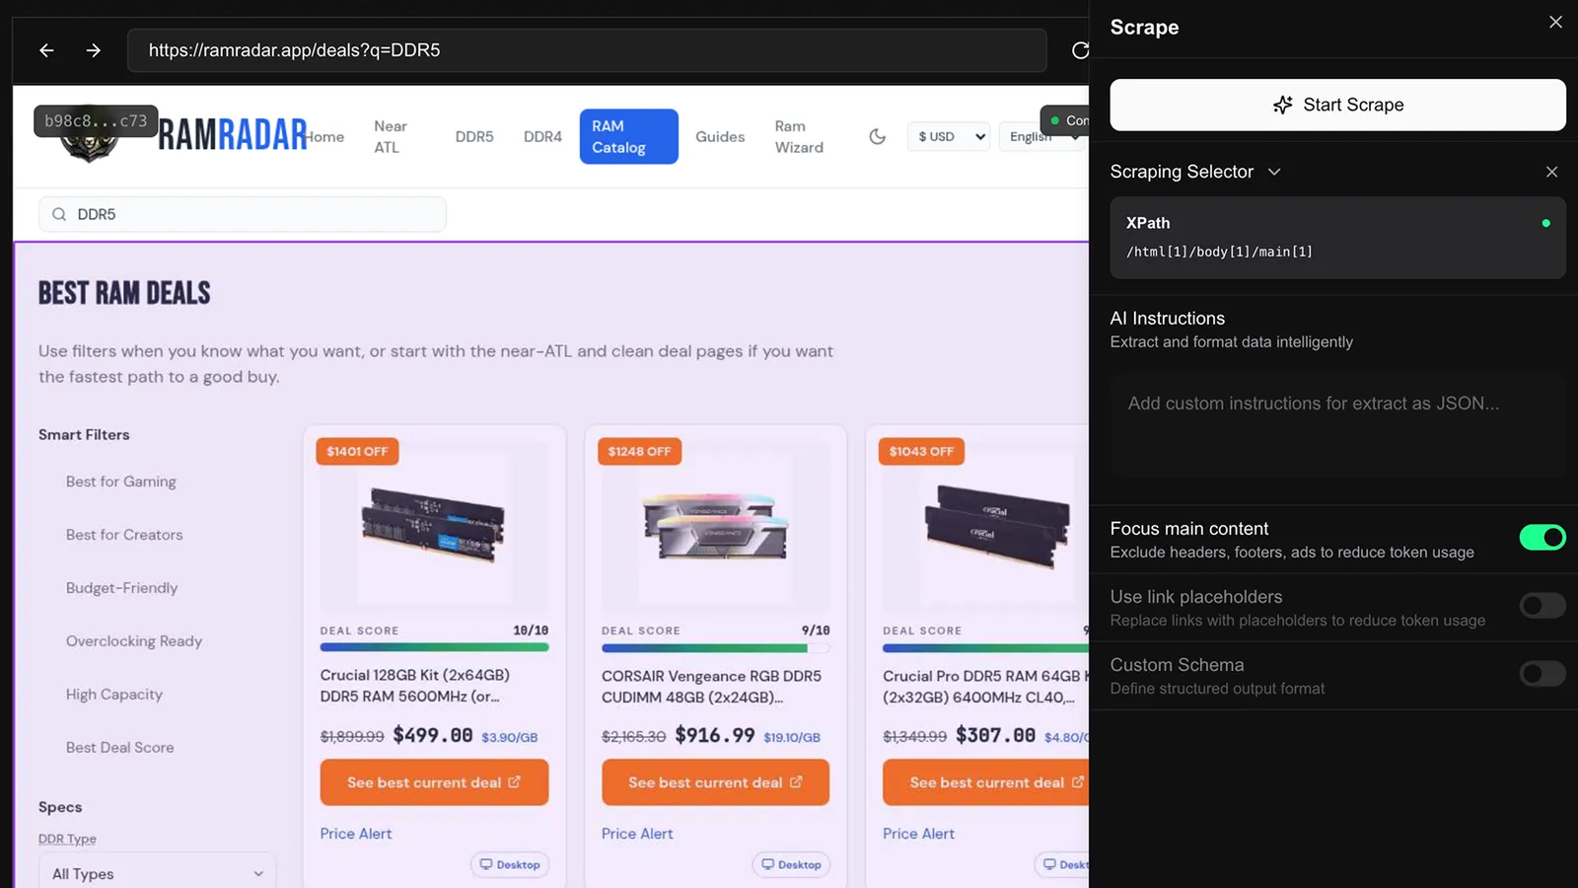Reload the page with the refresh icon

coord(1080,50)
